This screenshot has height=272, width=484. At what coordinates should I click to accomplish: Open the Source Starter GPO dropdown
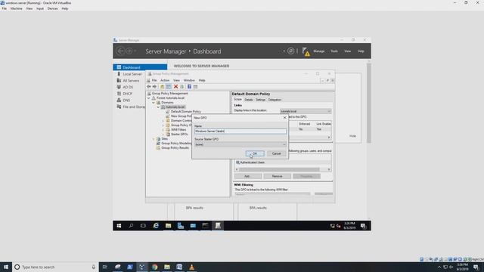240,144
